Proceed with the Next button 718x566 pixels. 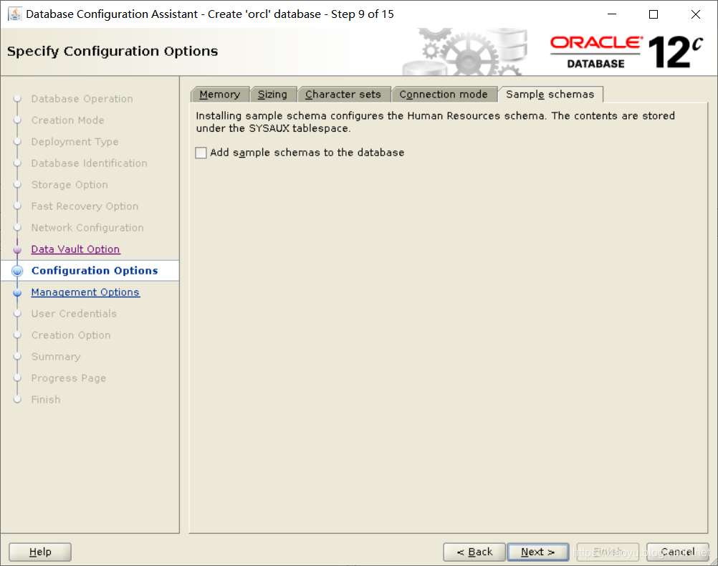(538, 552)
